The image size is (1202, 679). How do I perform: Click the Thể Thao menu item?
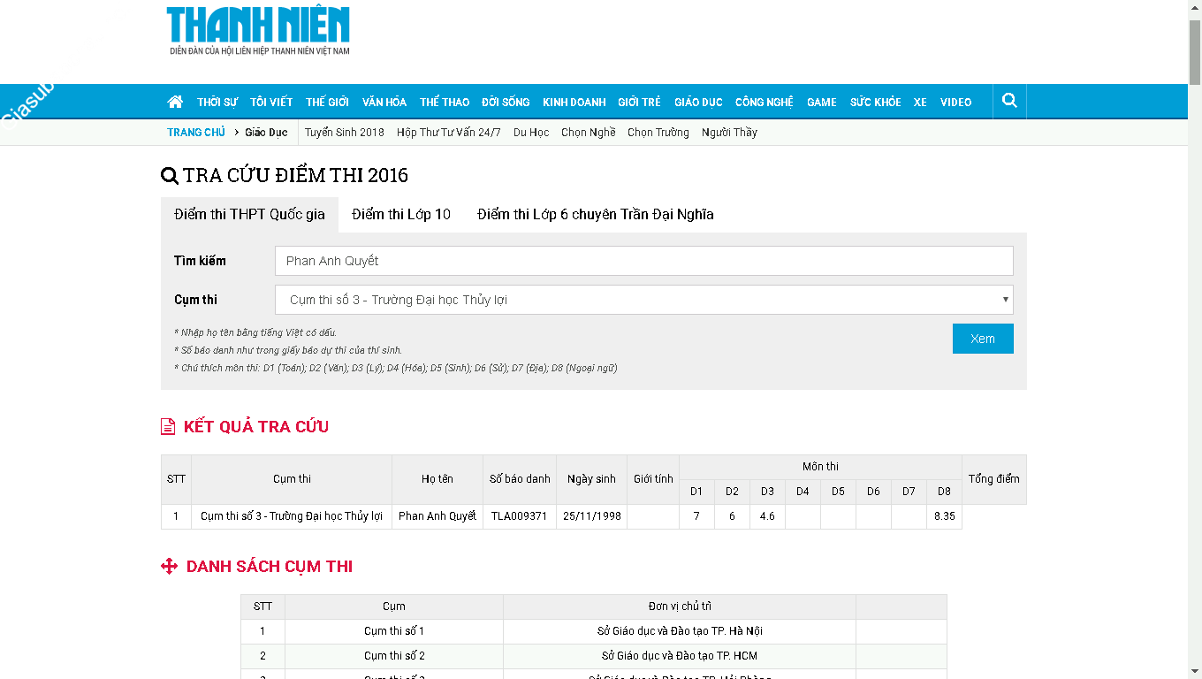[445, 103]
